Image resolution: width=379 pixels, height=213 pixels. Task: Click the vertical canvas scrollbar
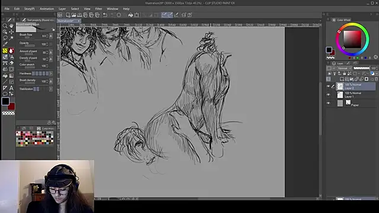320,109
